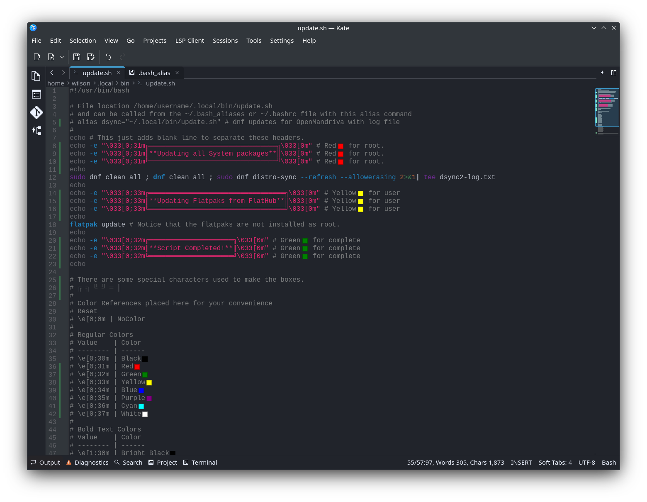Click the Quick Open lightning icon
The image size is (647, 502).
tap(602, 73)
